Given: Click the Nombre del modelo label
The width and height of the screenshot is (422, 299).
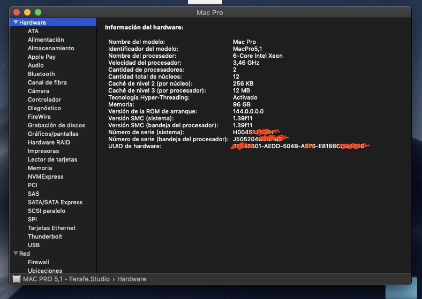Looking at the screenshot, I should pyautogui.click(x=137, y=42).
